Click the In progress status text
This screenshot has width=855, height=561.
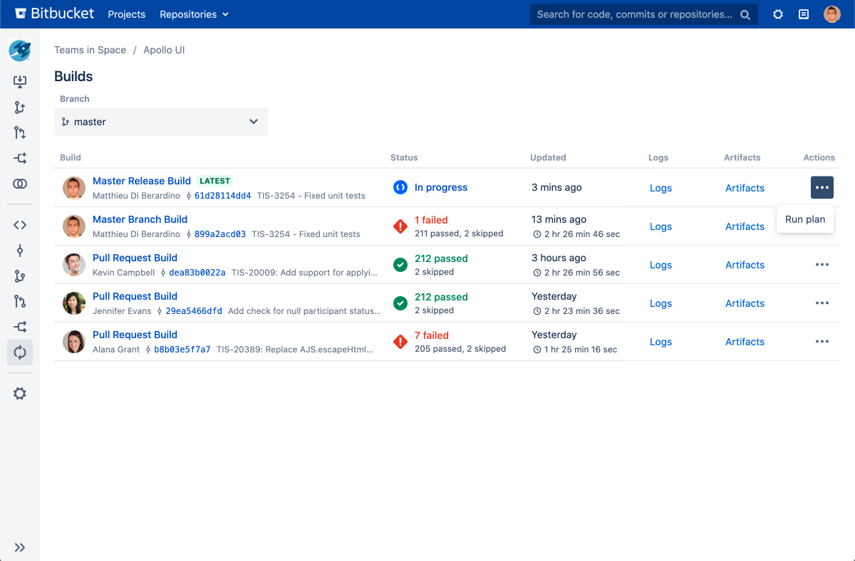click(x=441, y=187)
